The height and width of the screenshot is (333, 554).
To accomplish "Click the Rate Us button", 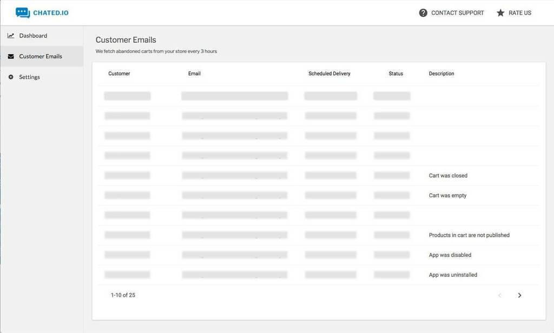I will (x=520, y=13).
